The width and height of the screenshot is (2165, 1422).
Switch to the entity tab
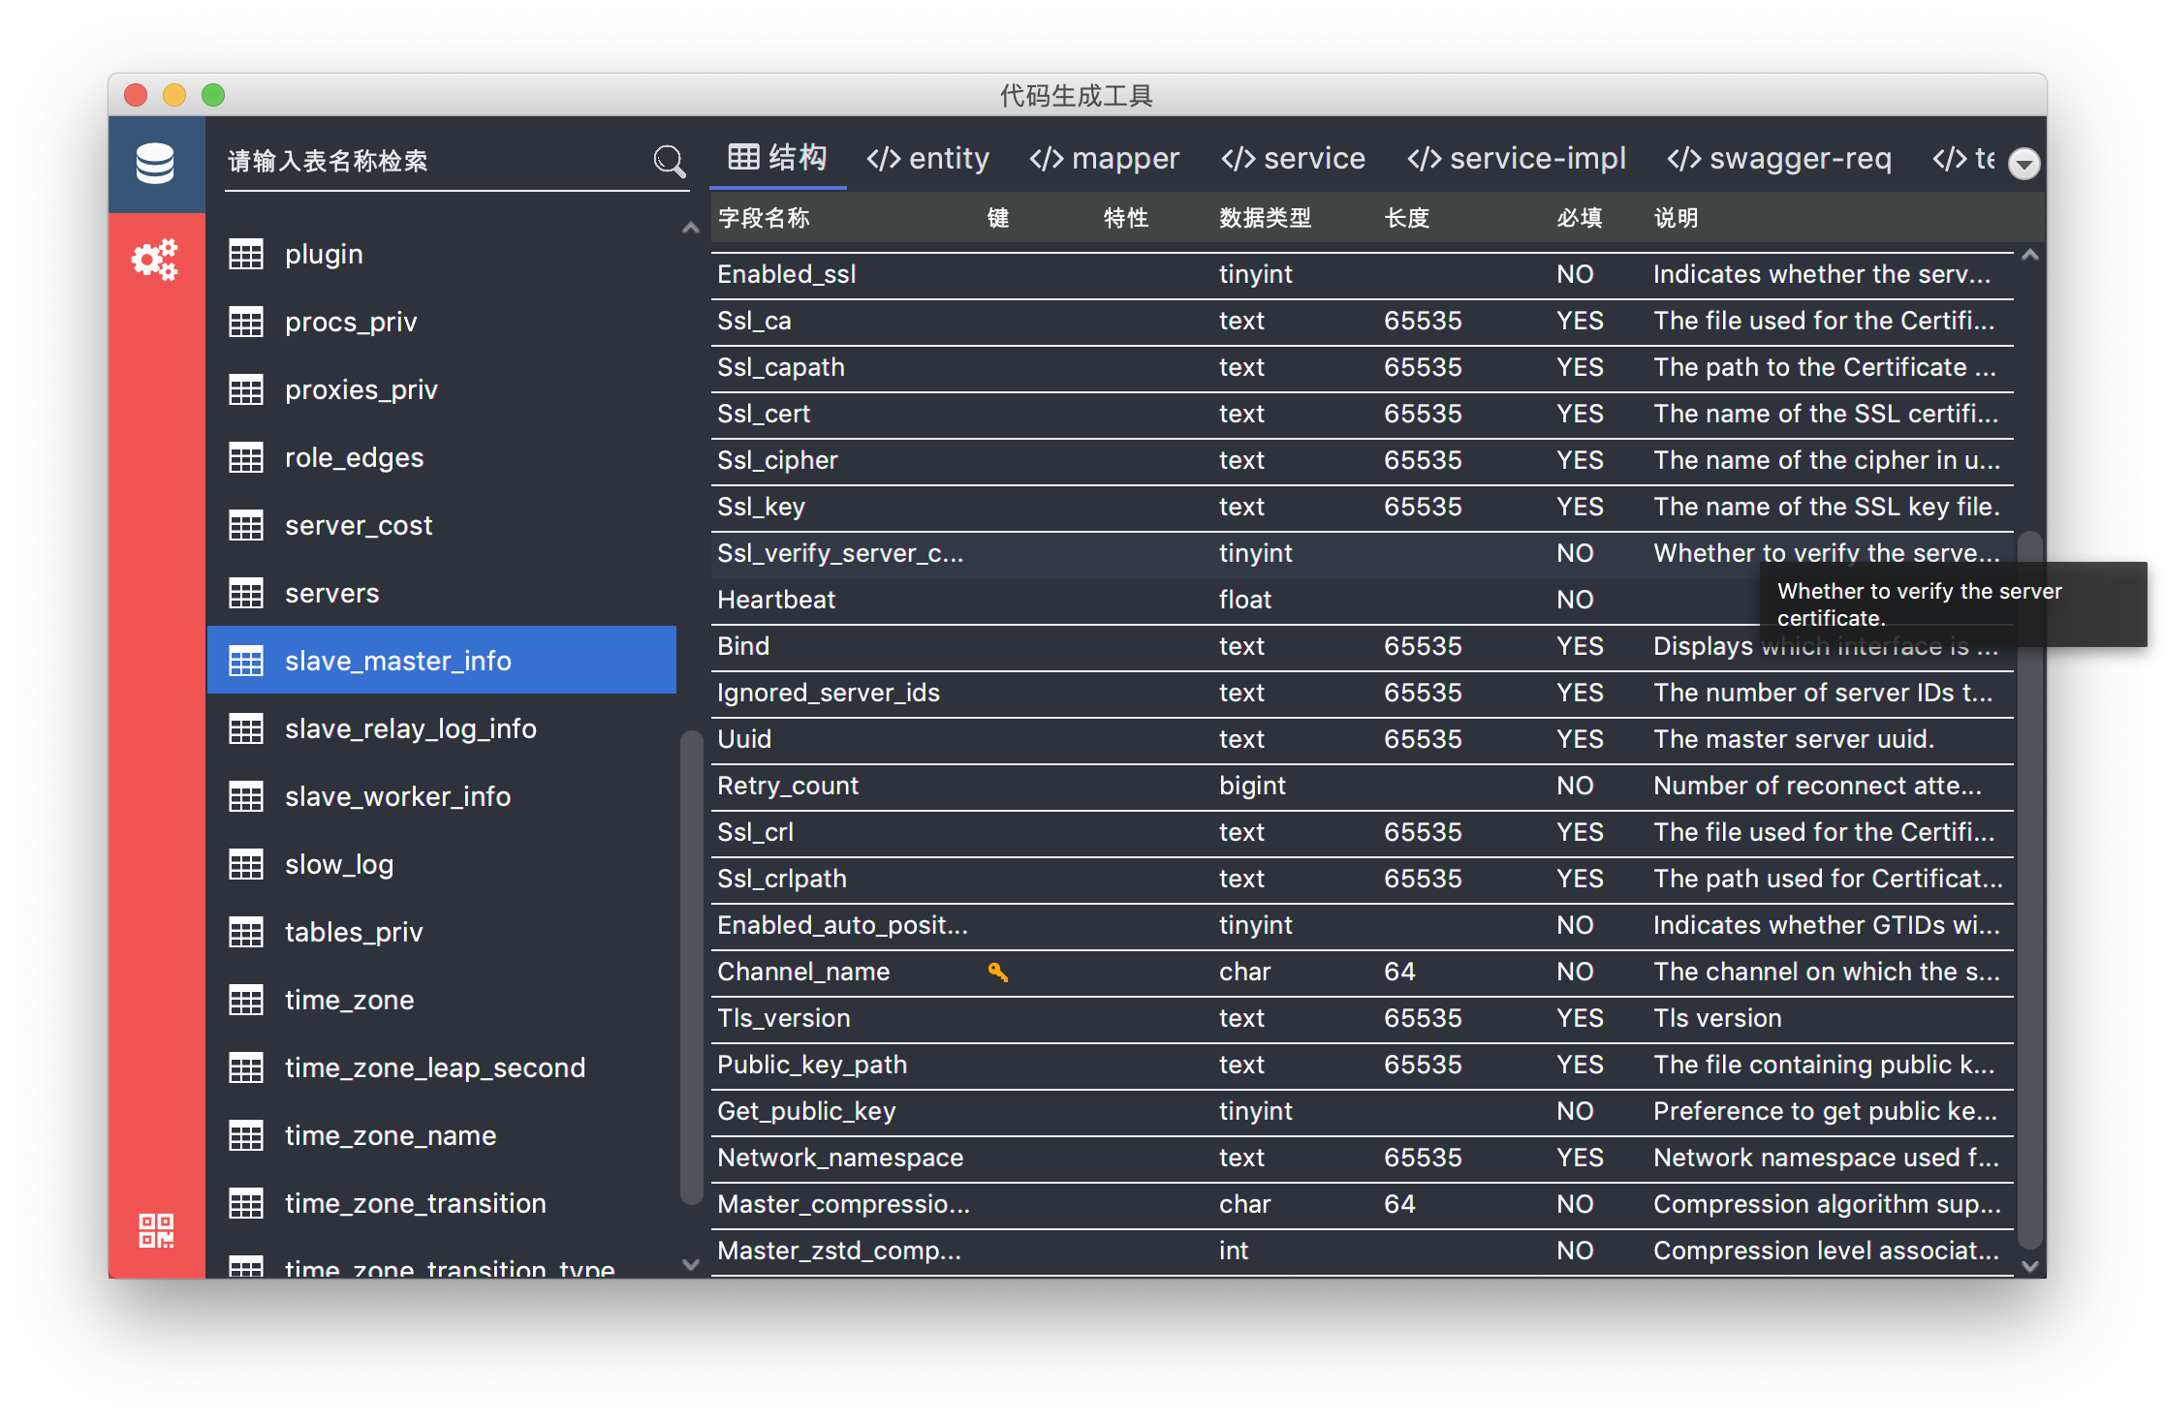[927, 159]
